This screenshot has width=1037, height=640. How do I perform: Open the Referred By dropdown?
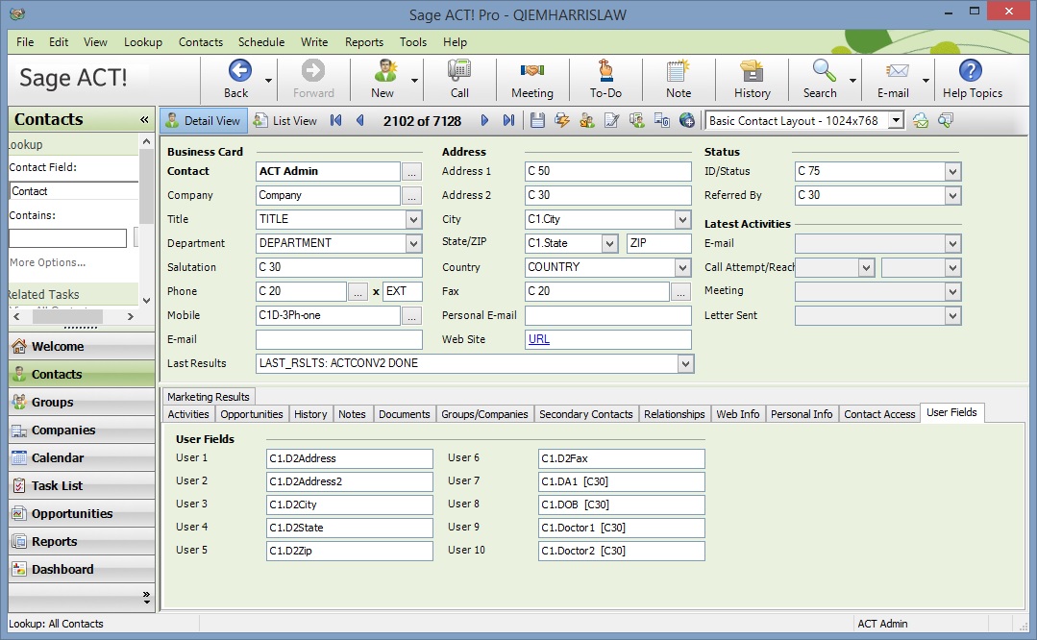pos(952,195)
